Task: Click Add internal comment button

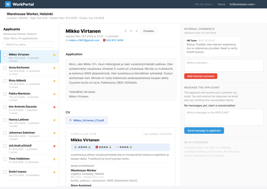Action: tap(201, 76)
